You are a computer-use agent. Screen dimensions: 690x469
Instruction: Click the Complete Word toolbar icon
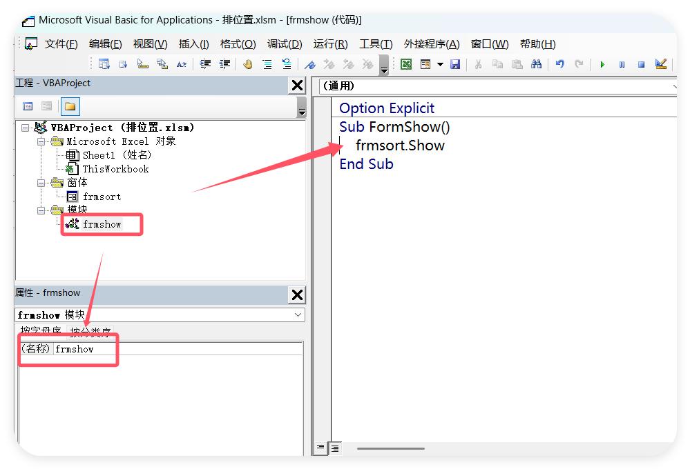coord(181,64)
